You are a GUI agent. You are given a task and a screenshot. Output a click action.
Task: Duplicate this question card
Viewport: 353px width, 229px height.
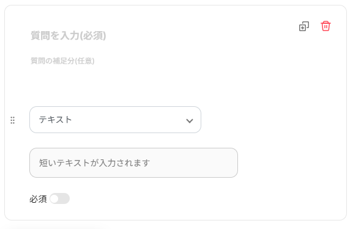(x=304, y=26)
